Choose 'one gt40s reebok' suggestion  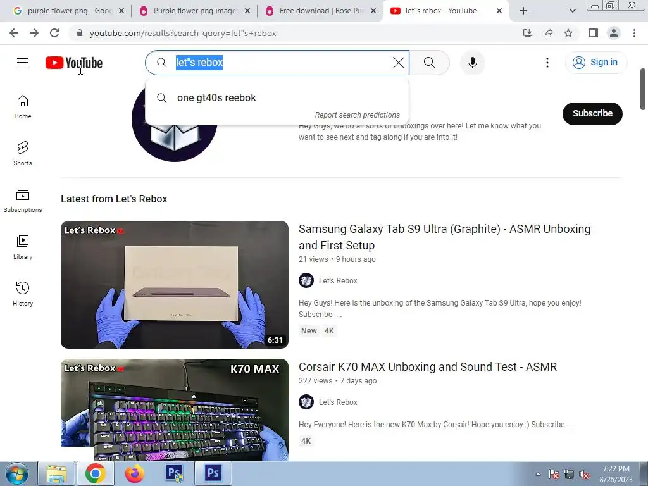277,97
